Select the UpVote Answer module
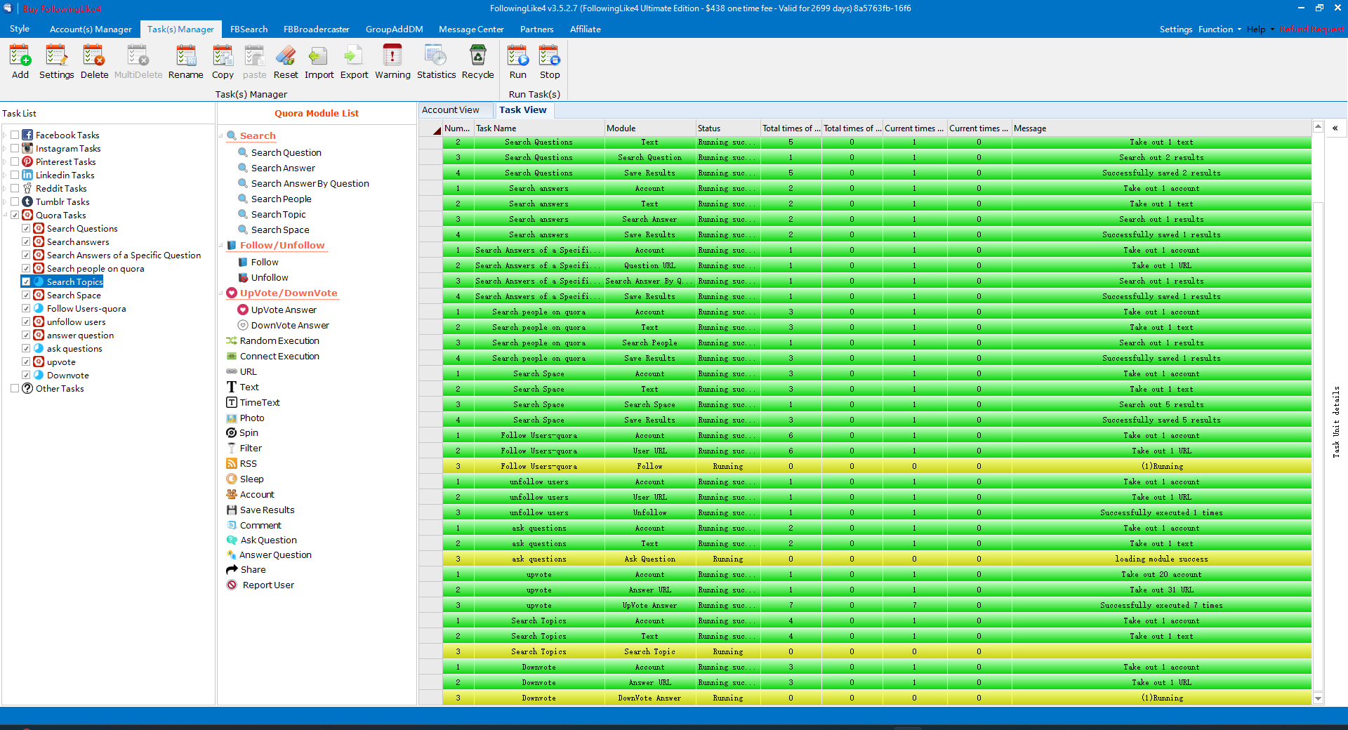The image size is (1348, 730). click(x=284, y=310)
